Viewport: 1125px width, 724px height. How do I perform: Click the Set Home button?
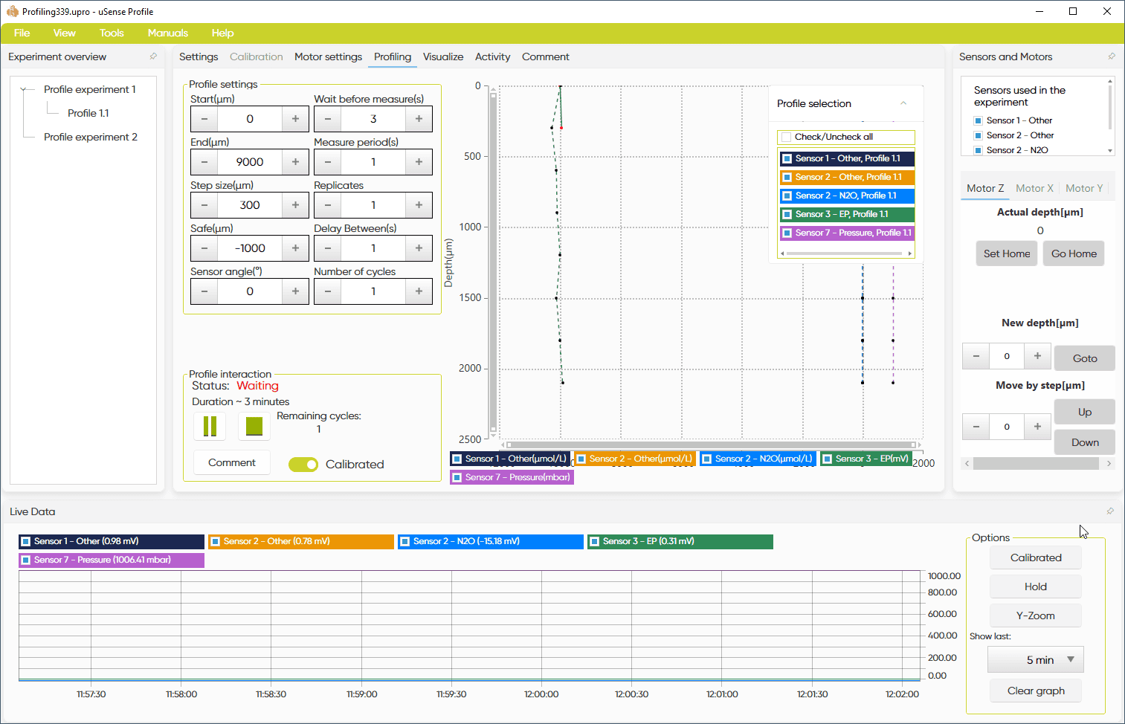tap(1007, 253)
